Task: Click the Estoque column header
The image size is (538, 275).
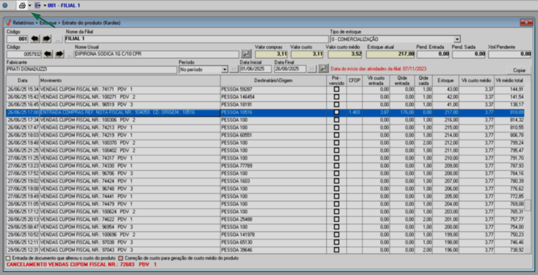Action: (x=445, y=81)
